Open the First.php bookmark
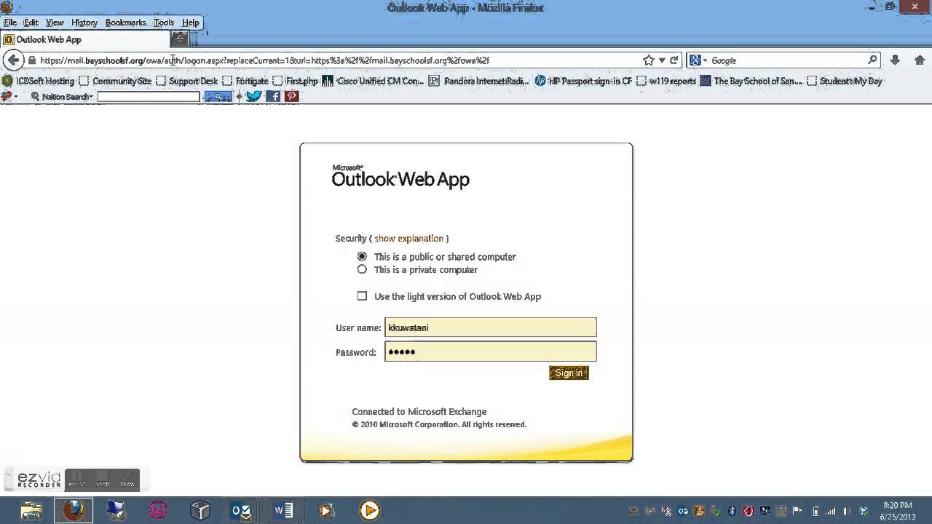The height and width of the screenshot is (524, 932). 295,81
